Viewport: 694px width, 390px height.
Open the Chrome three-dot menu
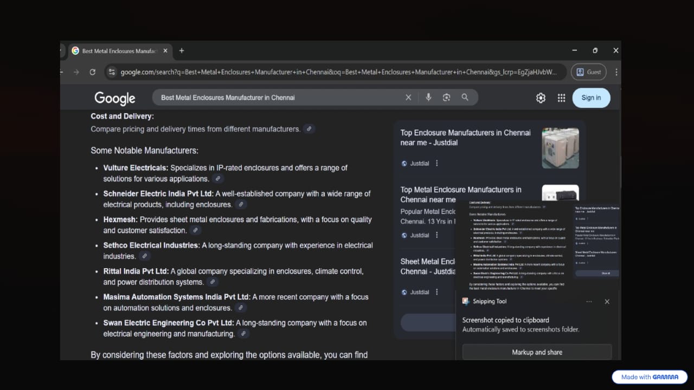pyautogui.click(x=616, y=72)
